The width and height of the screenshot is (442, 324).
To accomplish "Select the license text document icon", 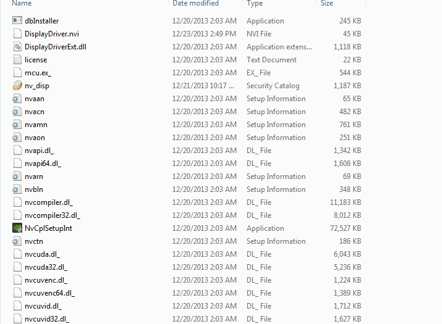I will click(17, 60).
